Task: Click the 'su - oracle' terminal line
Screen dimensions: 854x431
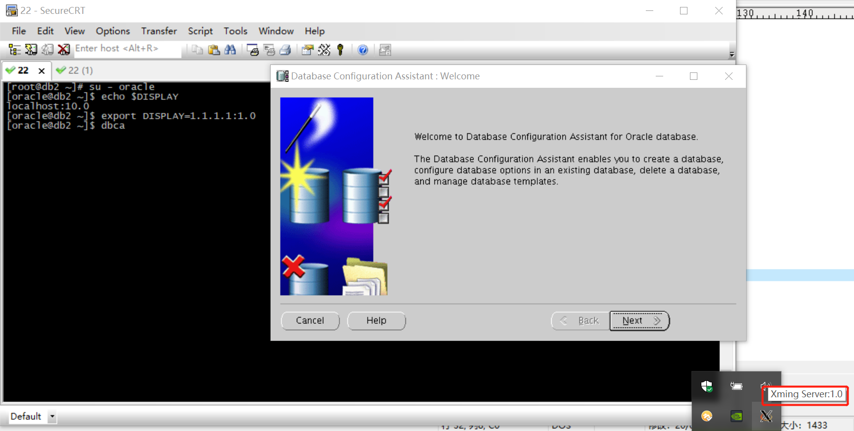Action: point(80,87)
